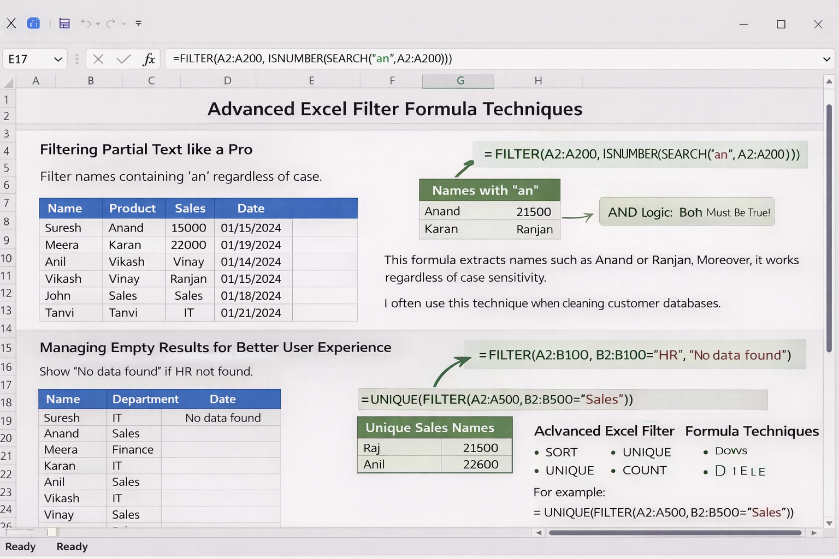Open the Name Box dropdown

pyautogui.click(x=57, y=59)
